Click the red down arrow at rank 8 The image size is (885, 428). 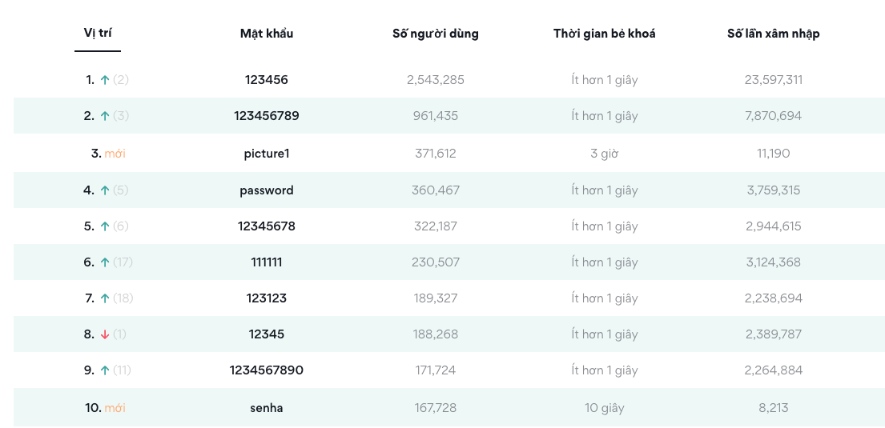(x=104, y=334)
